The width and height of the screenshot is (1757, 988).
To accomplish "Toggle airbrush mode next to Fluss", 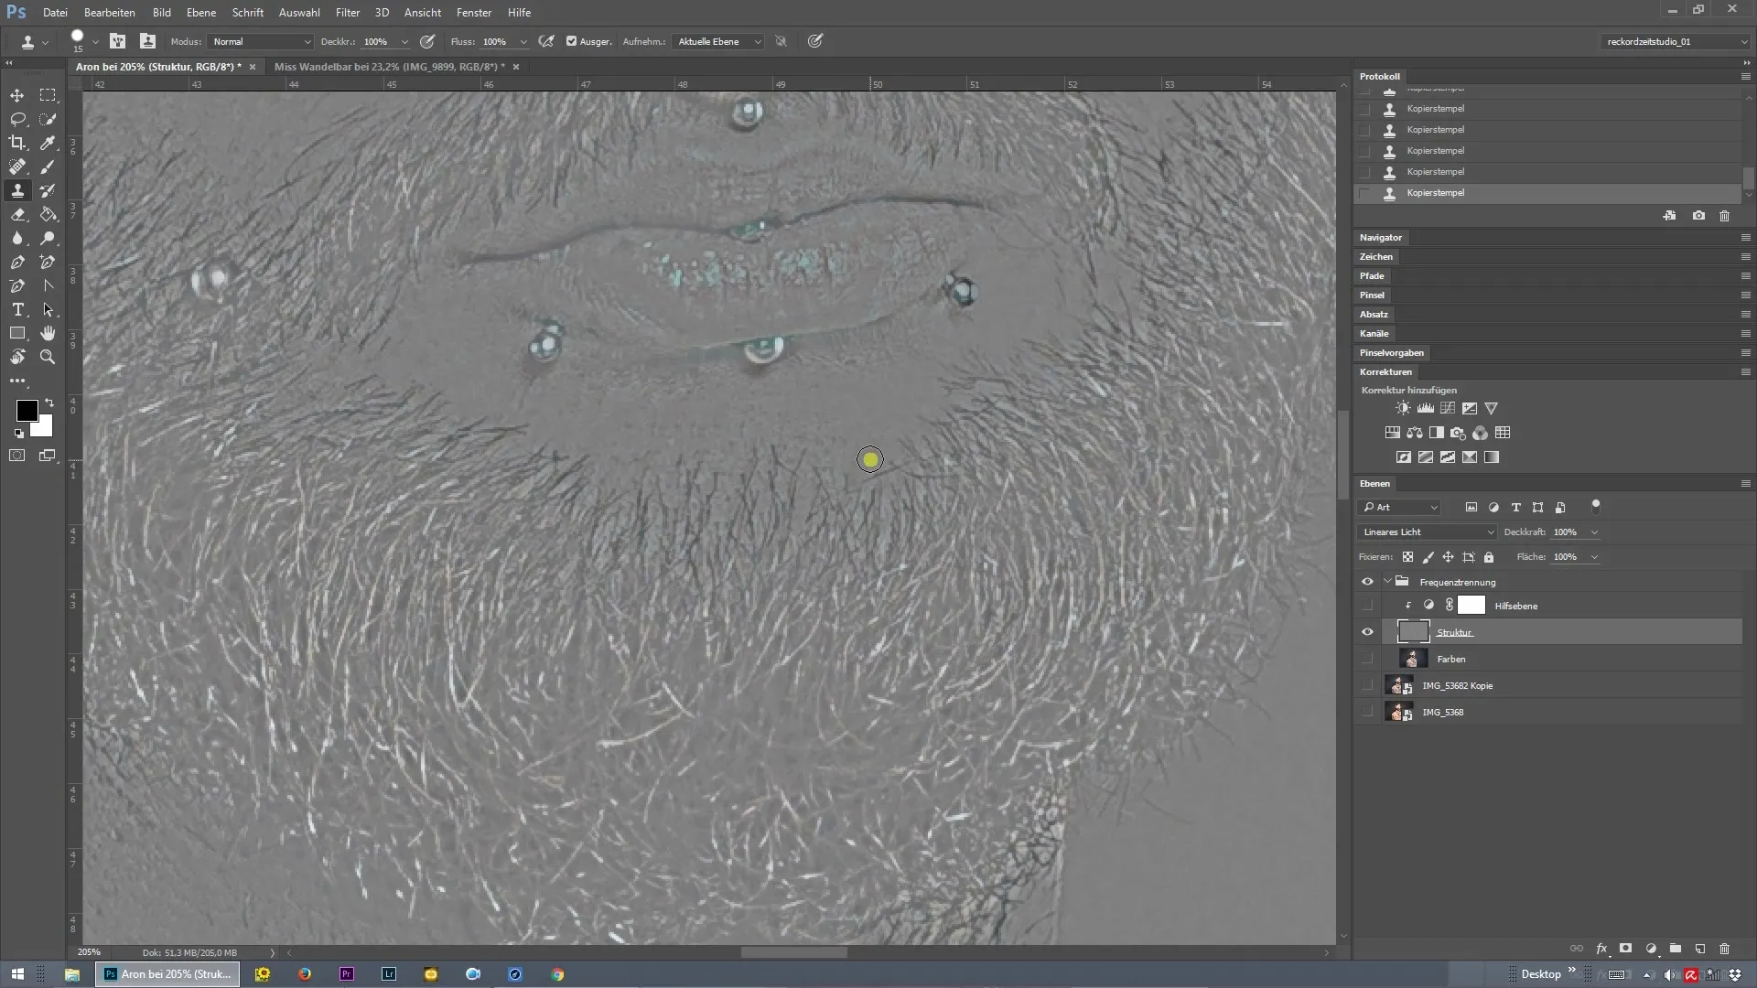I will 546,41.
